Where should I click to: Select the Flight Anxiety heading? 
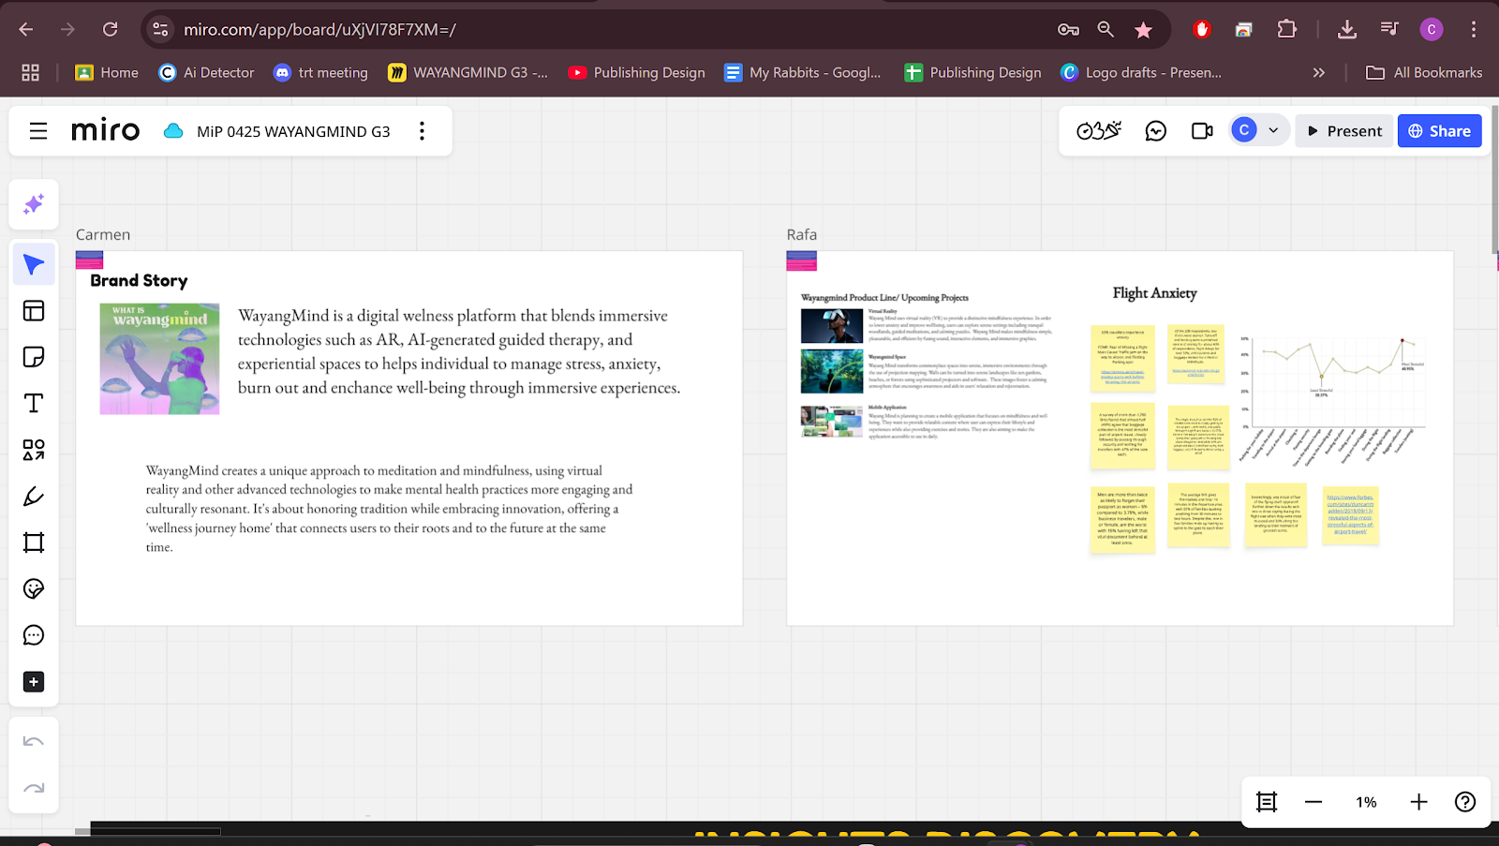[1154, 293]
